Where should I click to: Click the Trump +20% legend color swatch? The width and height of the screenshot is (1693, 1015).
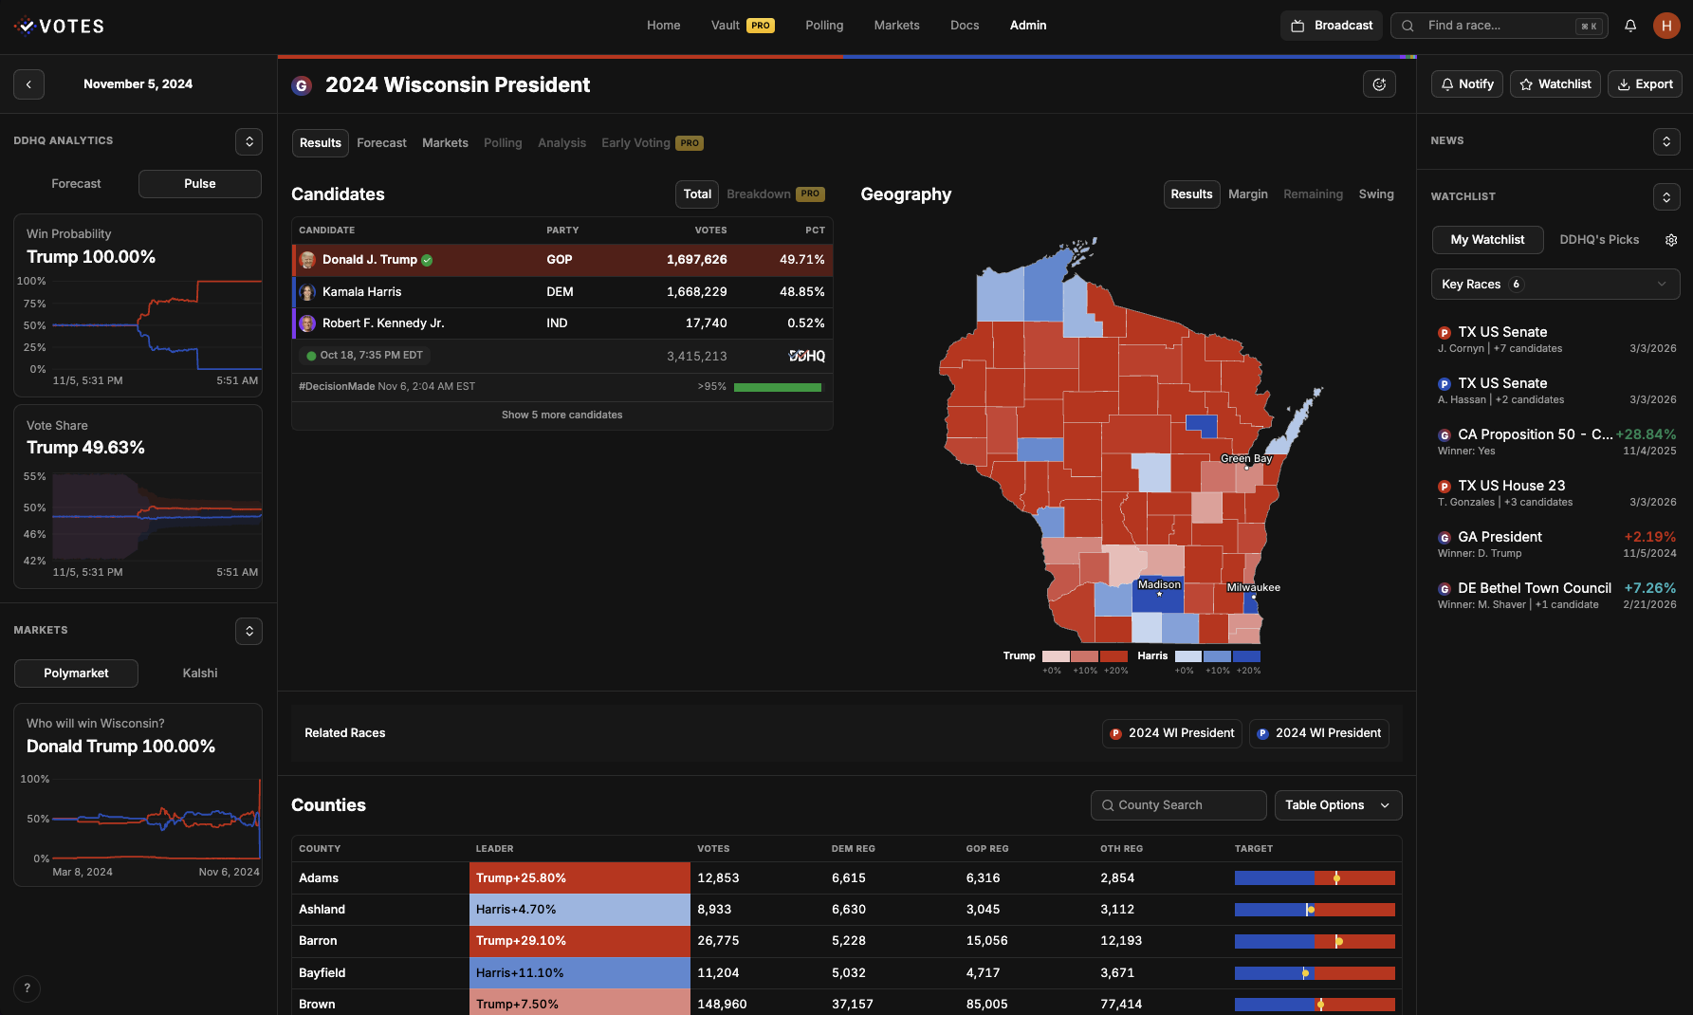tap(1114, 655)
